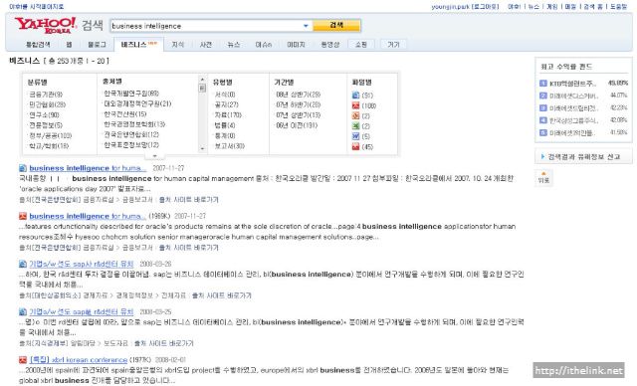The height and width of the screenshot is (386, 637).
Task: Click 도움말 link in top bar
Action: [x=619, y=7]
